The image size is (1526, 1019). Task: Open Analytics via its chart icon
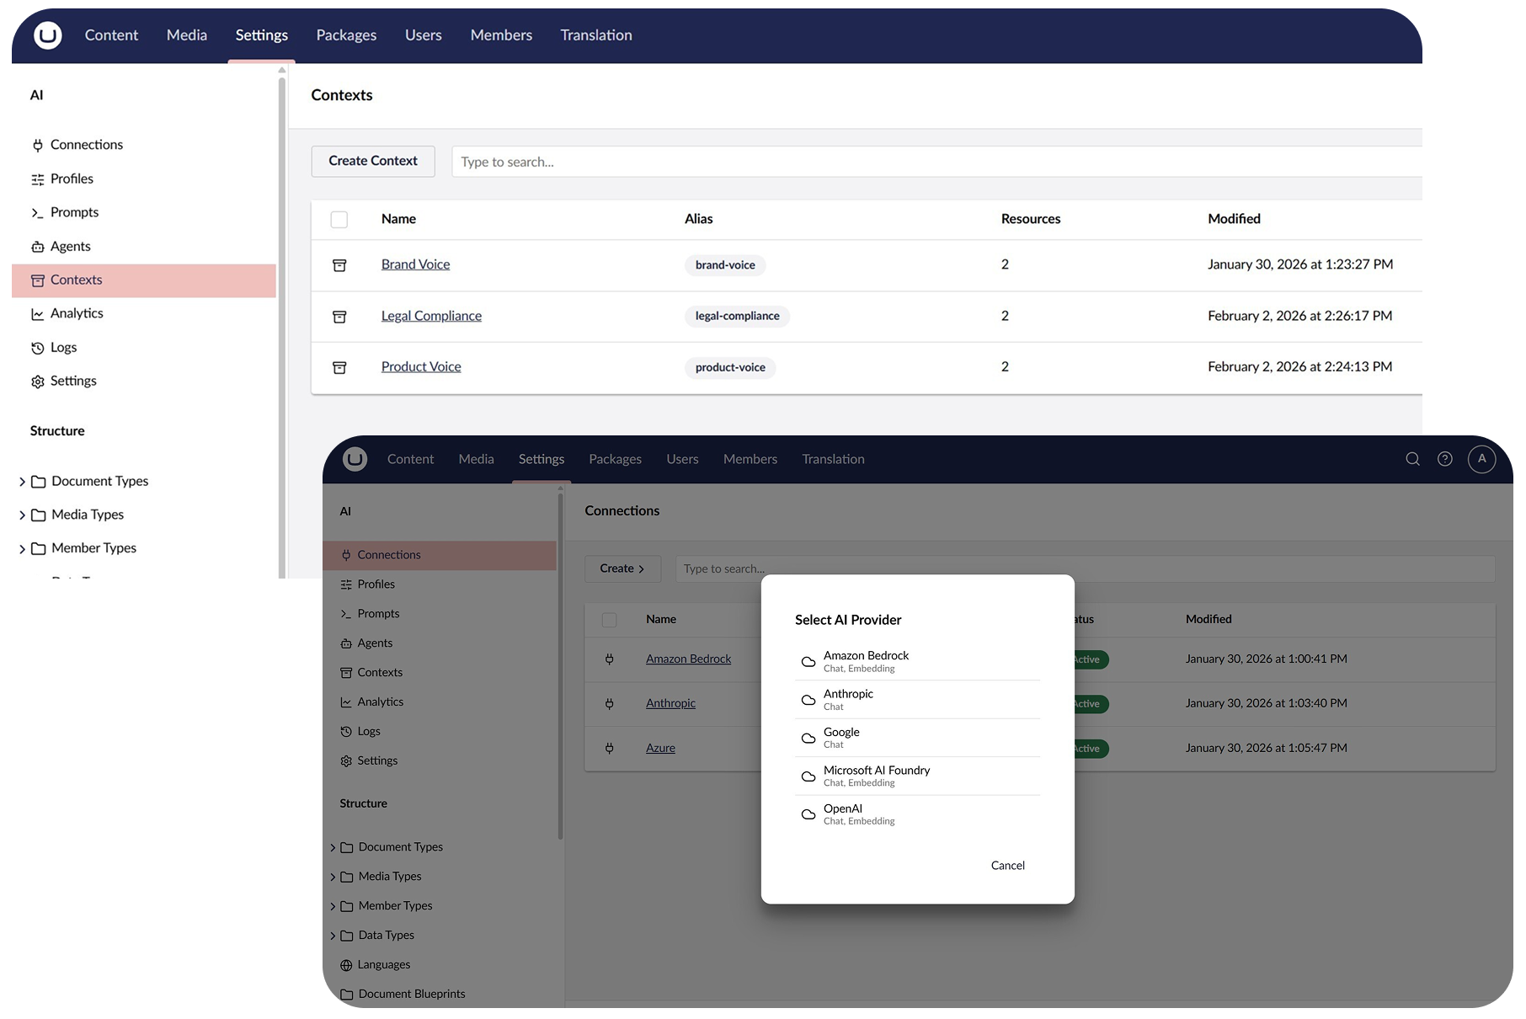[38, 313]
